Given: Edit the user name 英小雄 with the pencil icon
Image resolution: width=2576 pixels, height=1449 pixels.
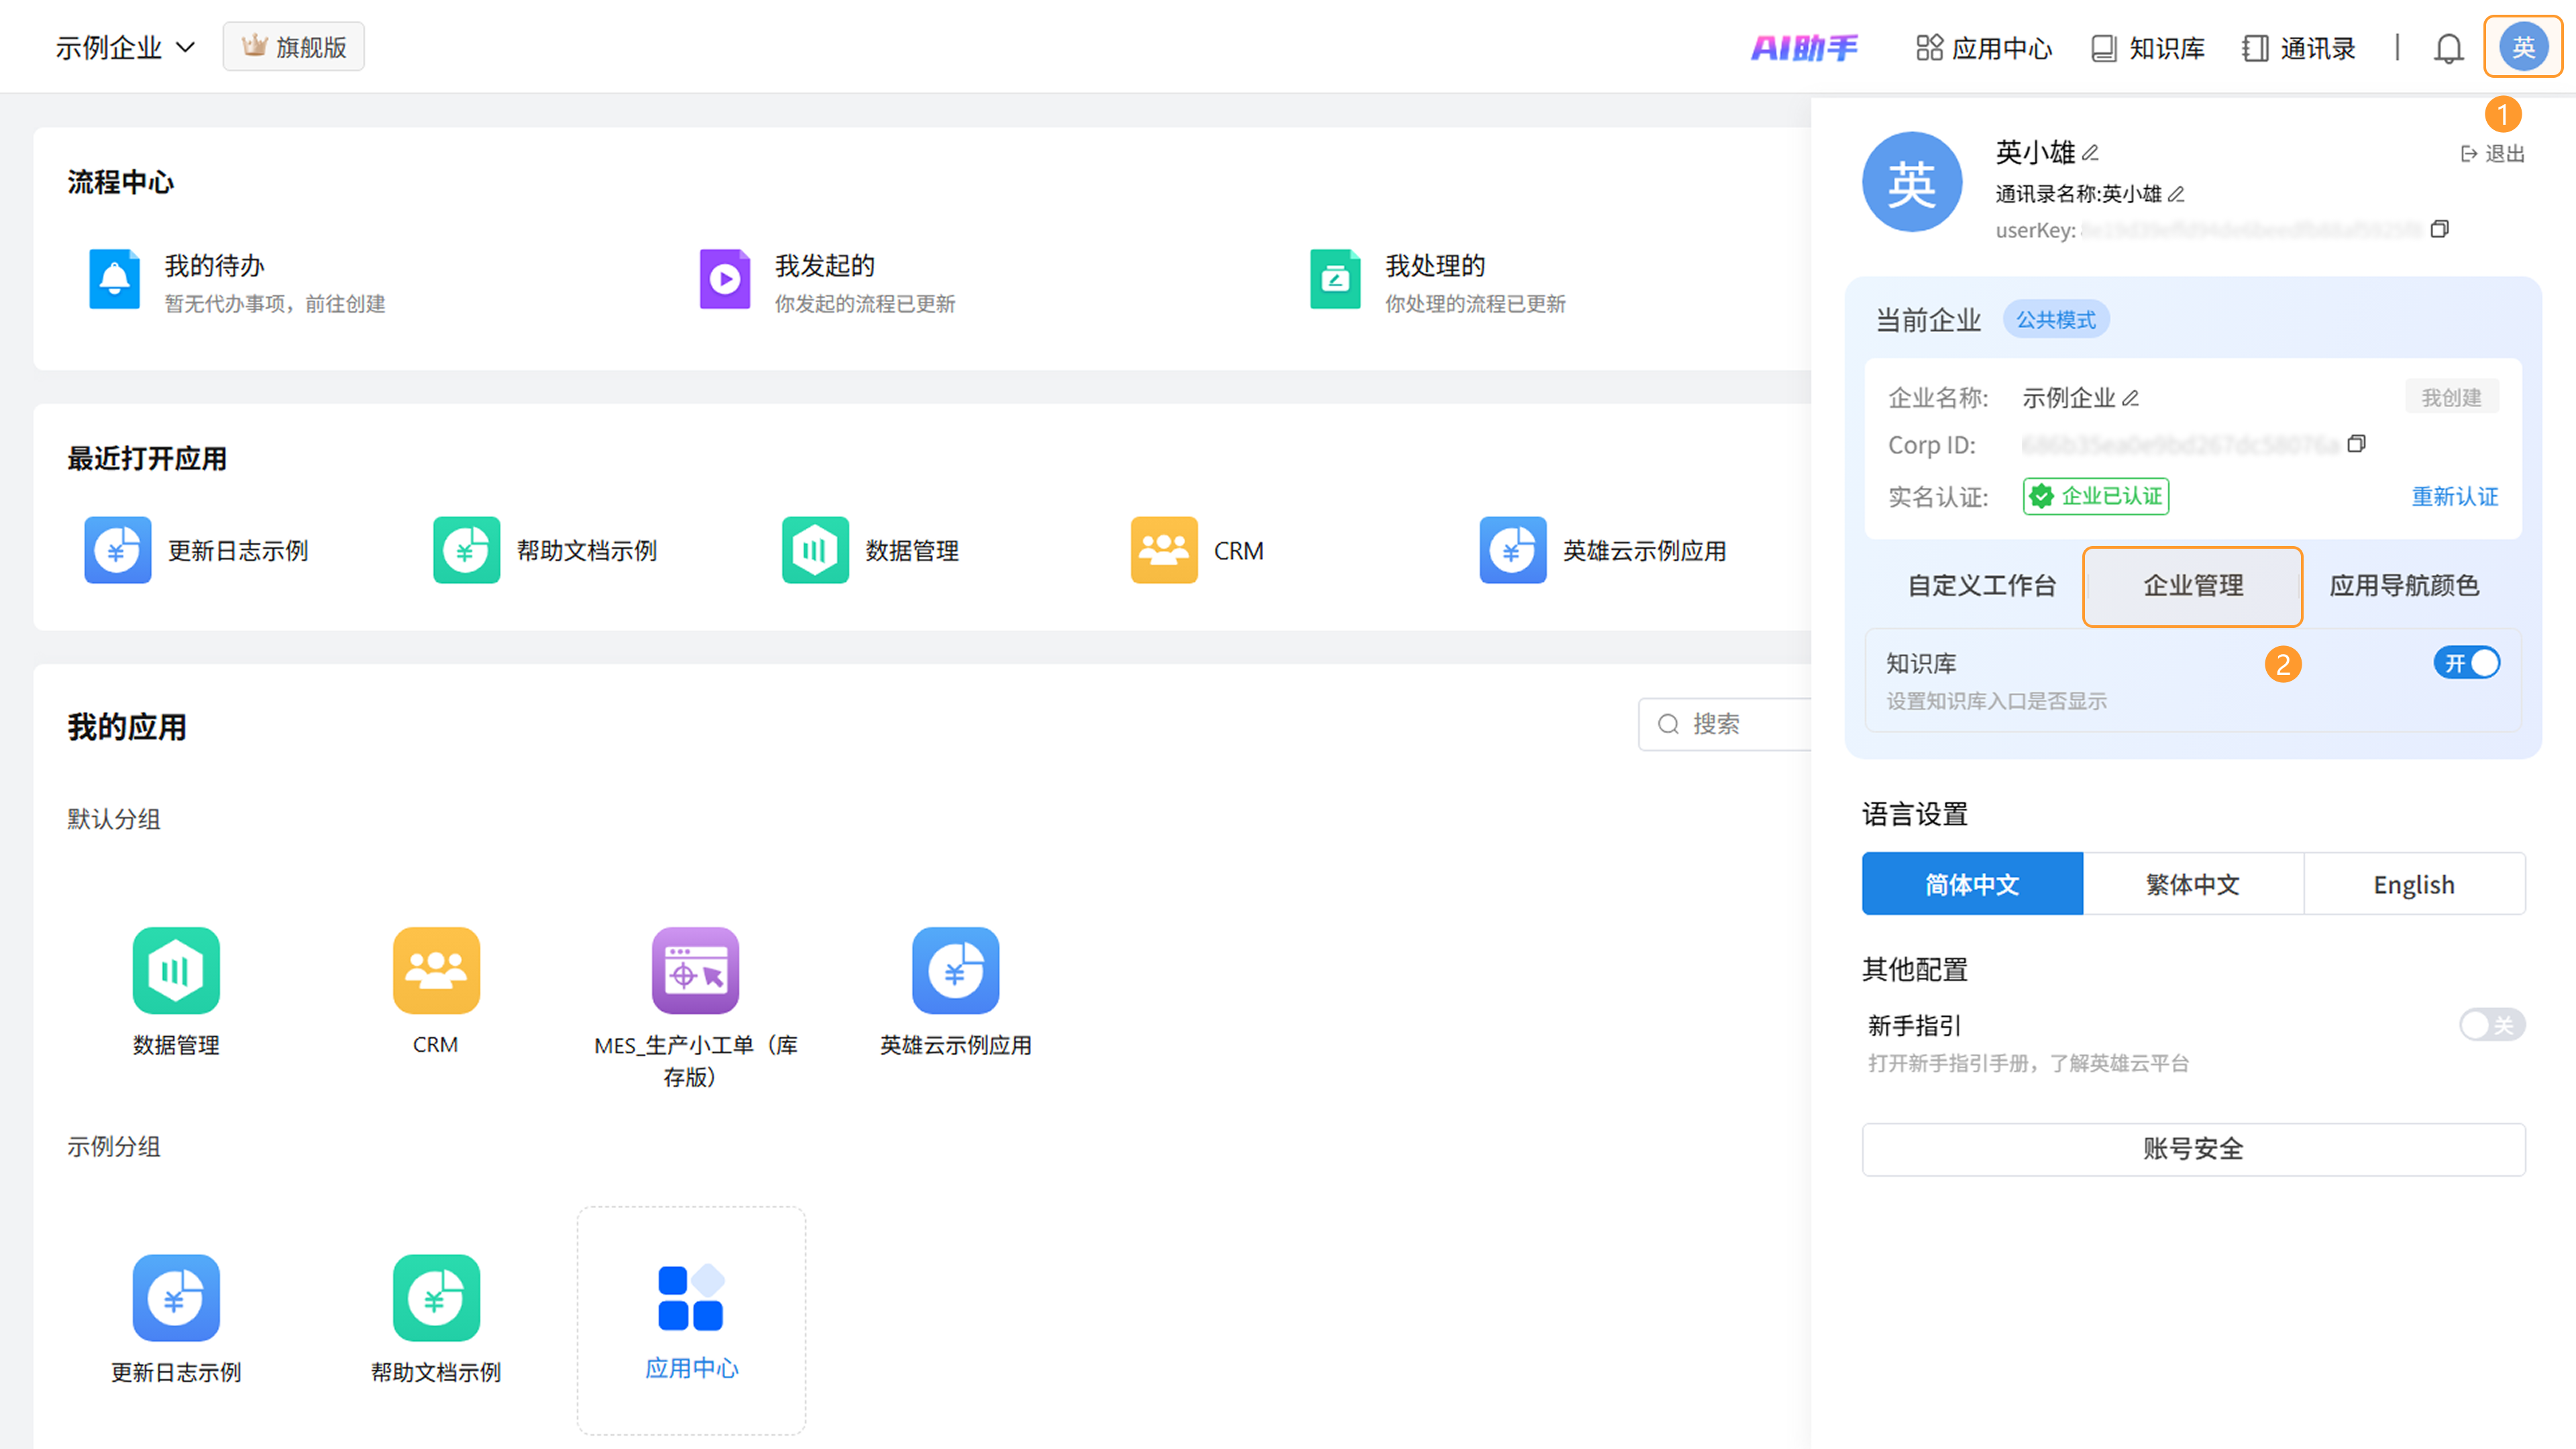Looking at the screenshot, I should coord(2090,153).
